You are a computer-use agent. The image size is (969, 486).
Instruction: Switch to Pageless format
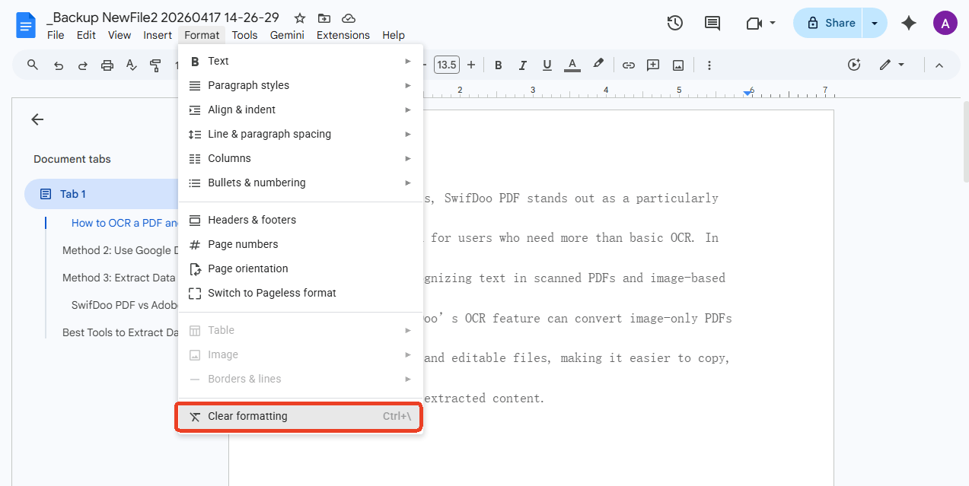300,293
